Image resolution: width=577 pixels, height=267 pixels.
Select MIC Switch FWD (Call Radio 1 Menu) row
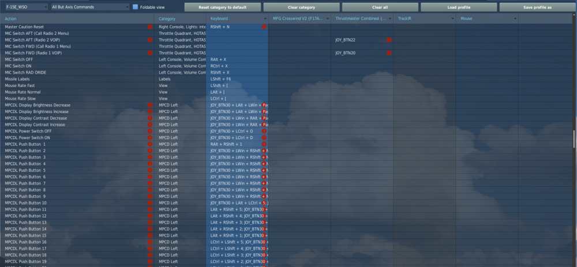coord(77,46)
